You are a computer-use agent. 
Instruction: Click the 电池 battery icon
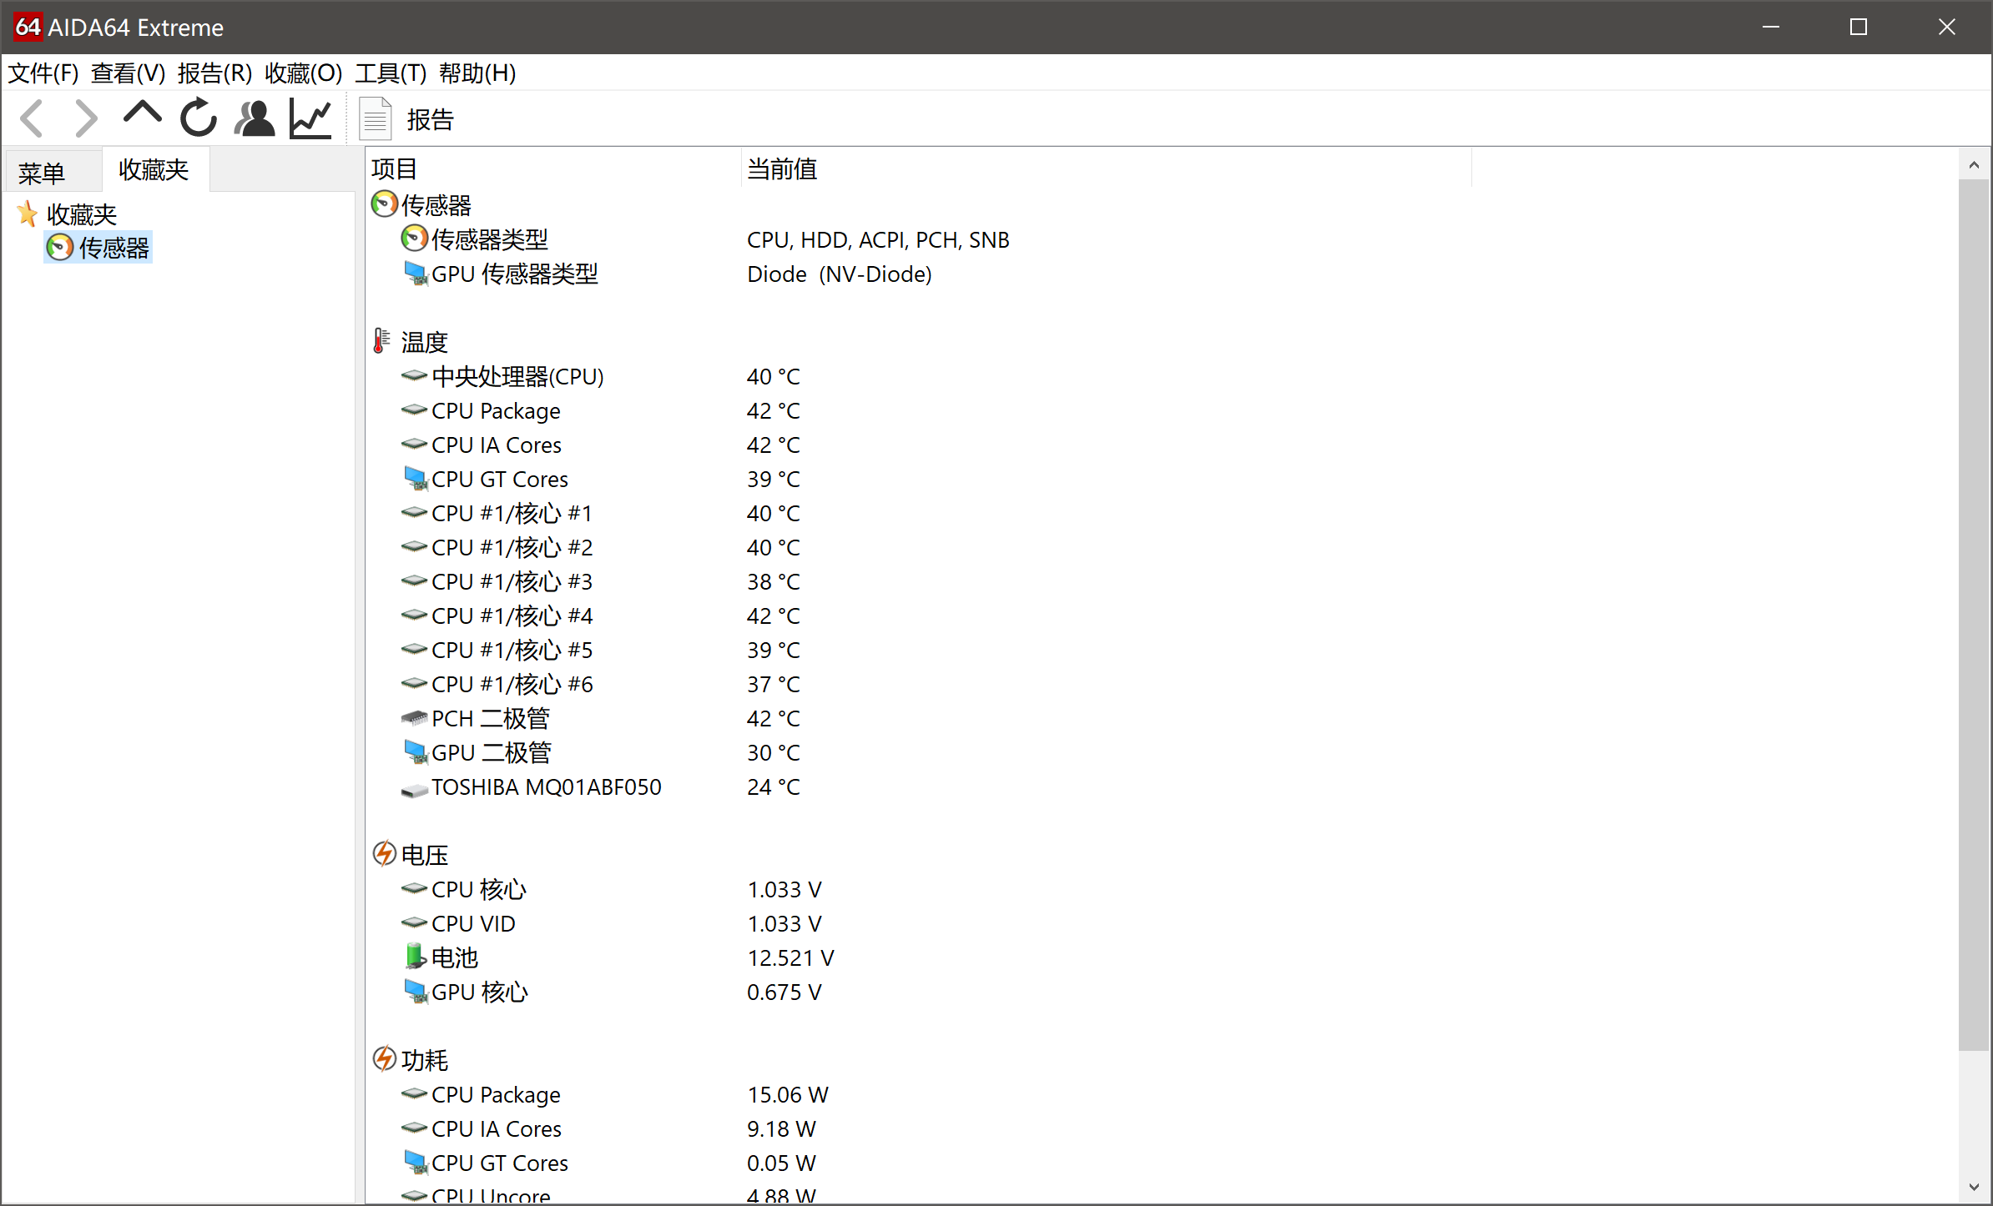point(415,957)
